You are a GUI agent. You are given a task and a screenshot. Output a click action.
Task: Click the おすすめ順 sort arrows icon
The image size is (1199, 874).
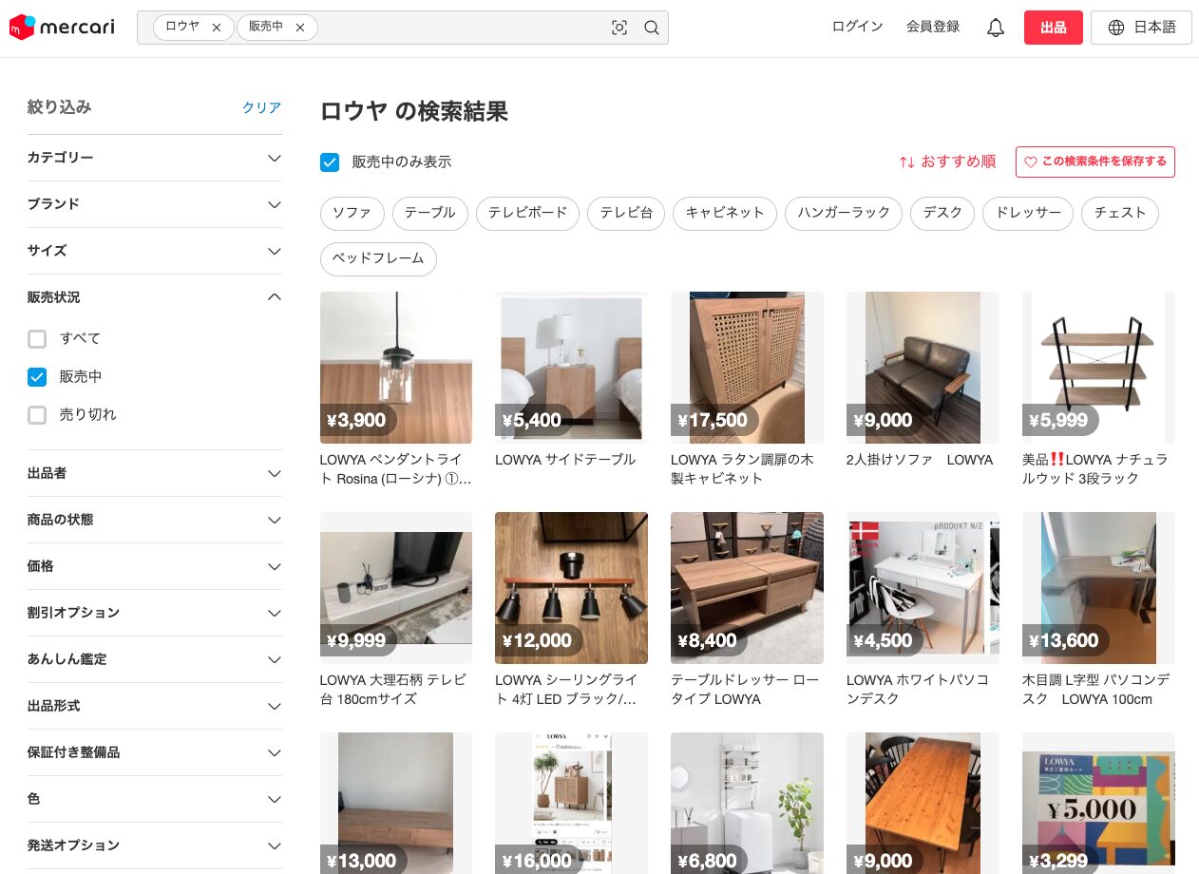tap(906, 162)
